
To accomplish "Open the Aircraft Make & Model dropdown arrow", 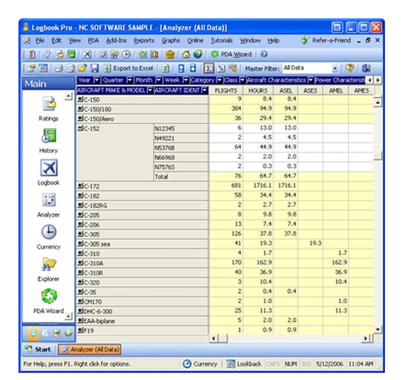I will 150,91.
